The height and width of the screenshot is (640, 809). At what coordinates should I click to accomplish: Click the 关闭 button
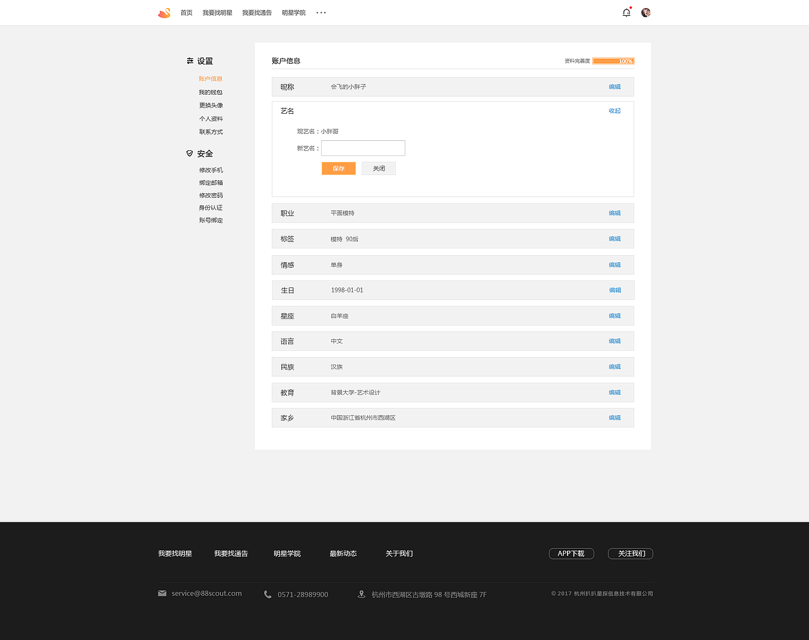point(379,169)
